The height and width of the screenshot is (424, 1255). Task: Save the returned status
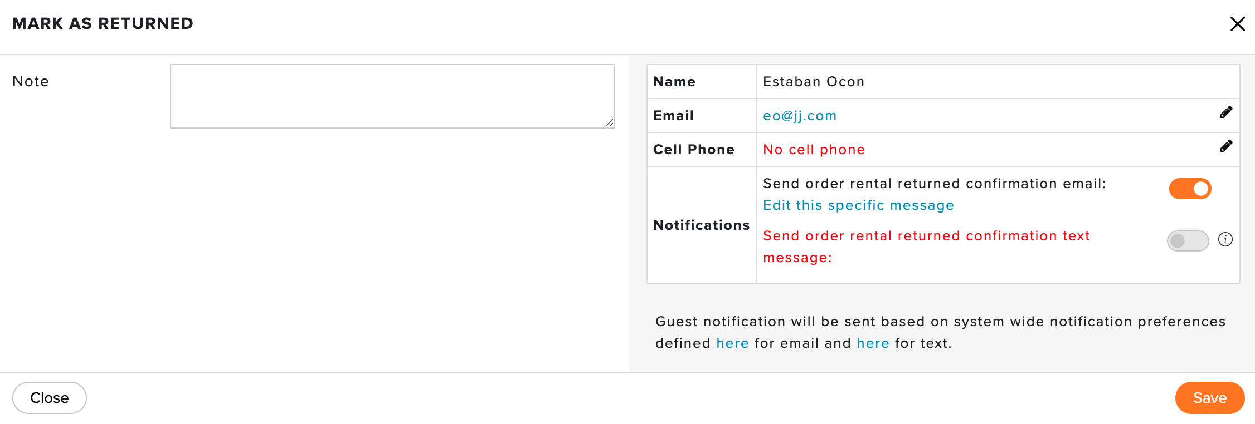click(x=1210, y=398)
